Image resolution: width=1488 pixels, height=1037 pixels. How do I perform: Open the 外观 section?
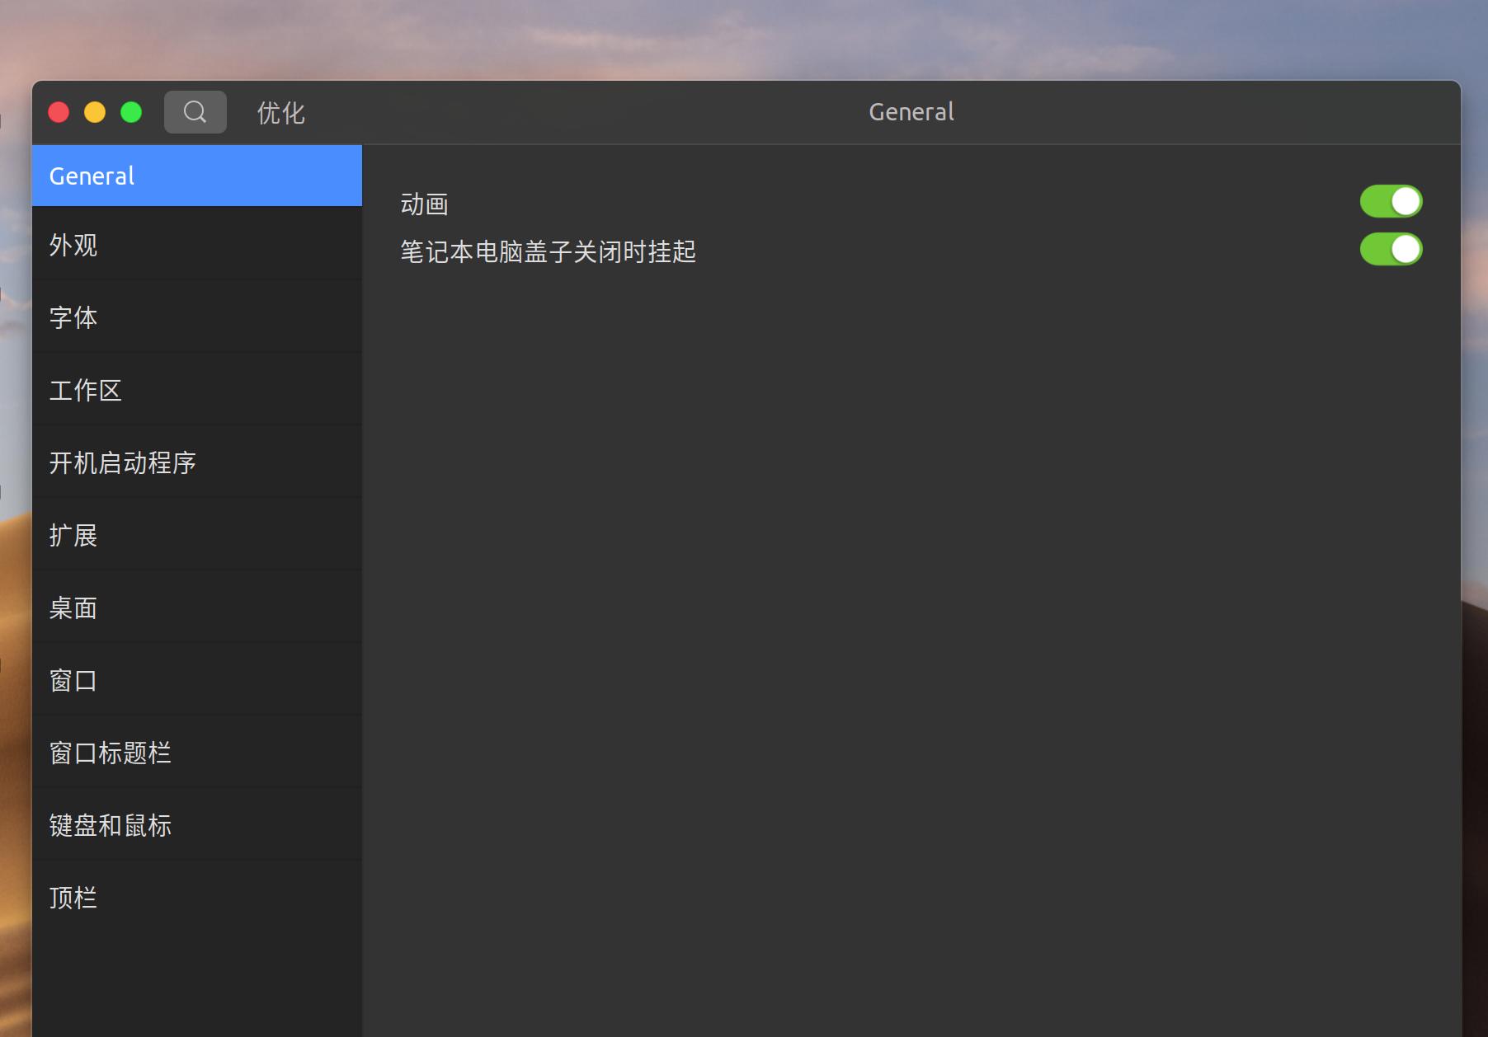197,245
